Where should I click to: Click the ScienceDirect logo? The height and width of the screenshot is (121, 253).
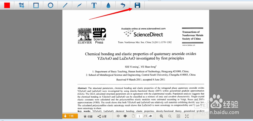[143, 34]
